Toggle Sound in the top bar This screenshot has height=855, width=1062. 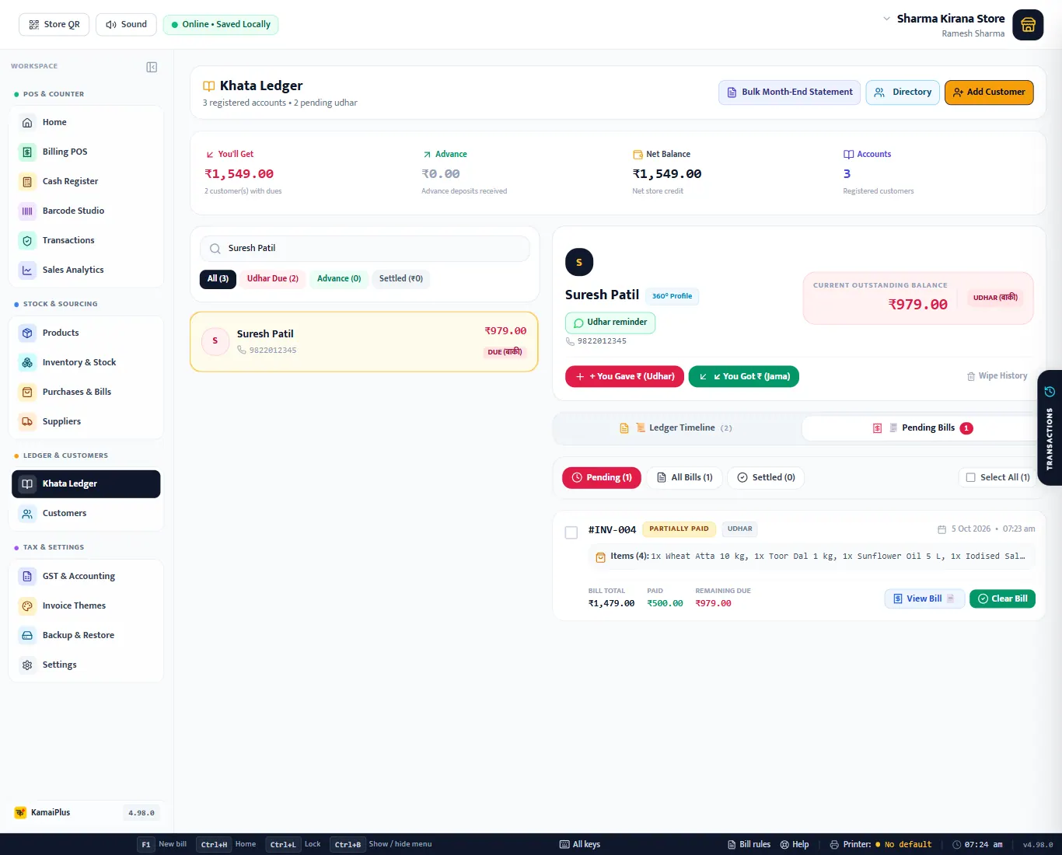point(126,24)
